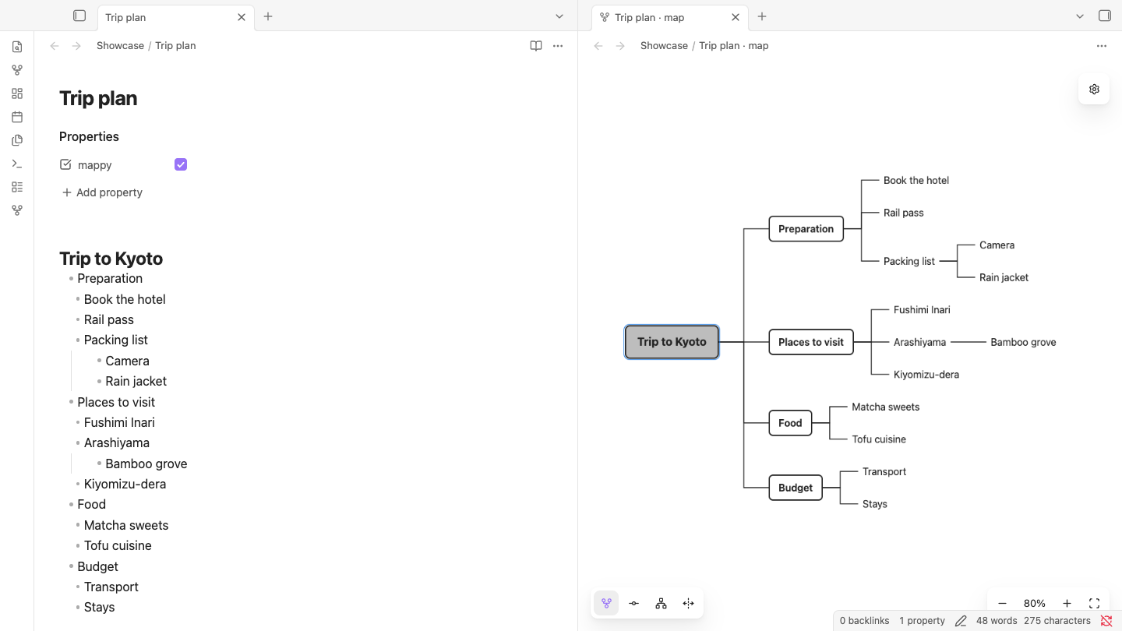This screenshot has width=1122, height=631.
Task: Navigate back in the Trip plan note pane
Action: pos(55,46)
